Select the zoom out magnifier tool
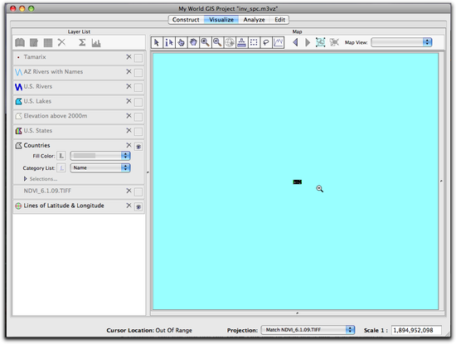 (x=217, y=42)
